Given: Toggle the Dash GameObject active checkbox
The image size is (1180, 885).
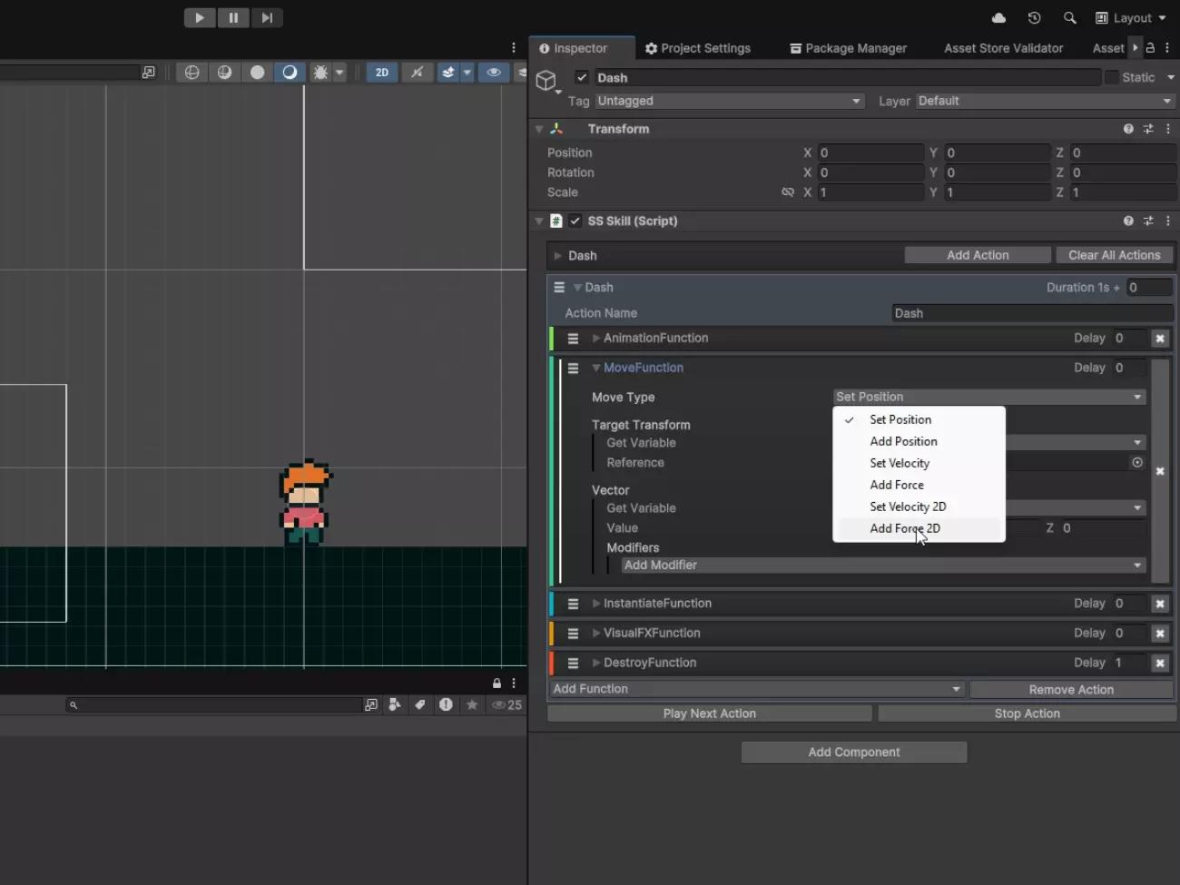Looking at the screenshot, I should coord(582,78).
